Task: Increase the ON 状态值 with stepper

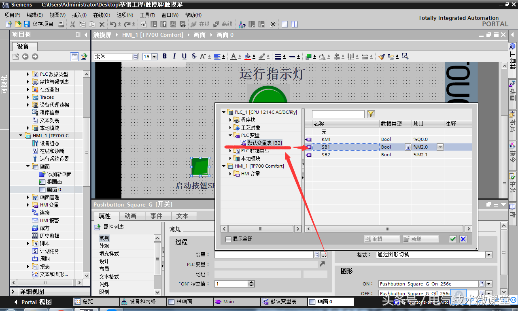Action: coord(251,282)
